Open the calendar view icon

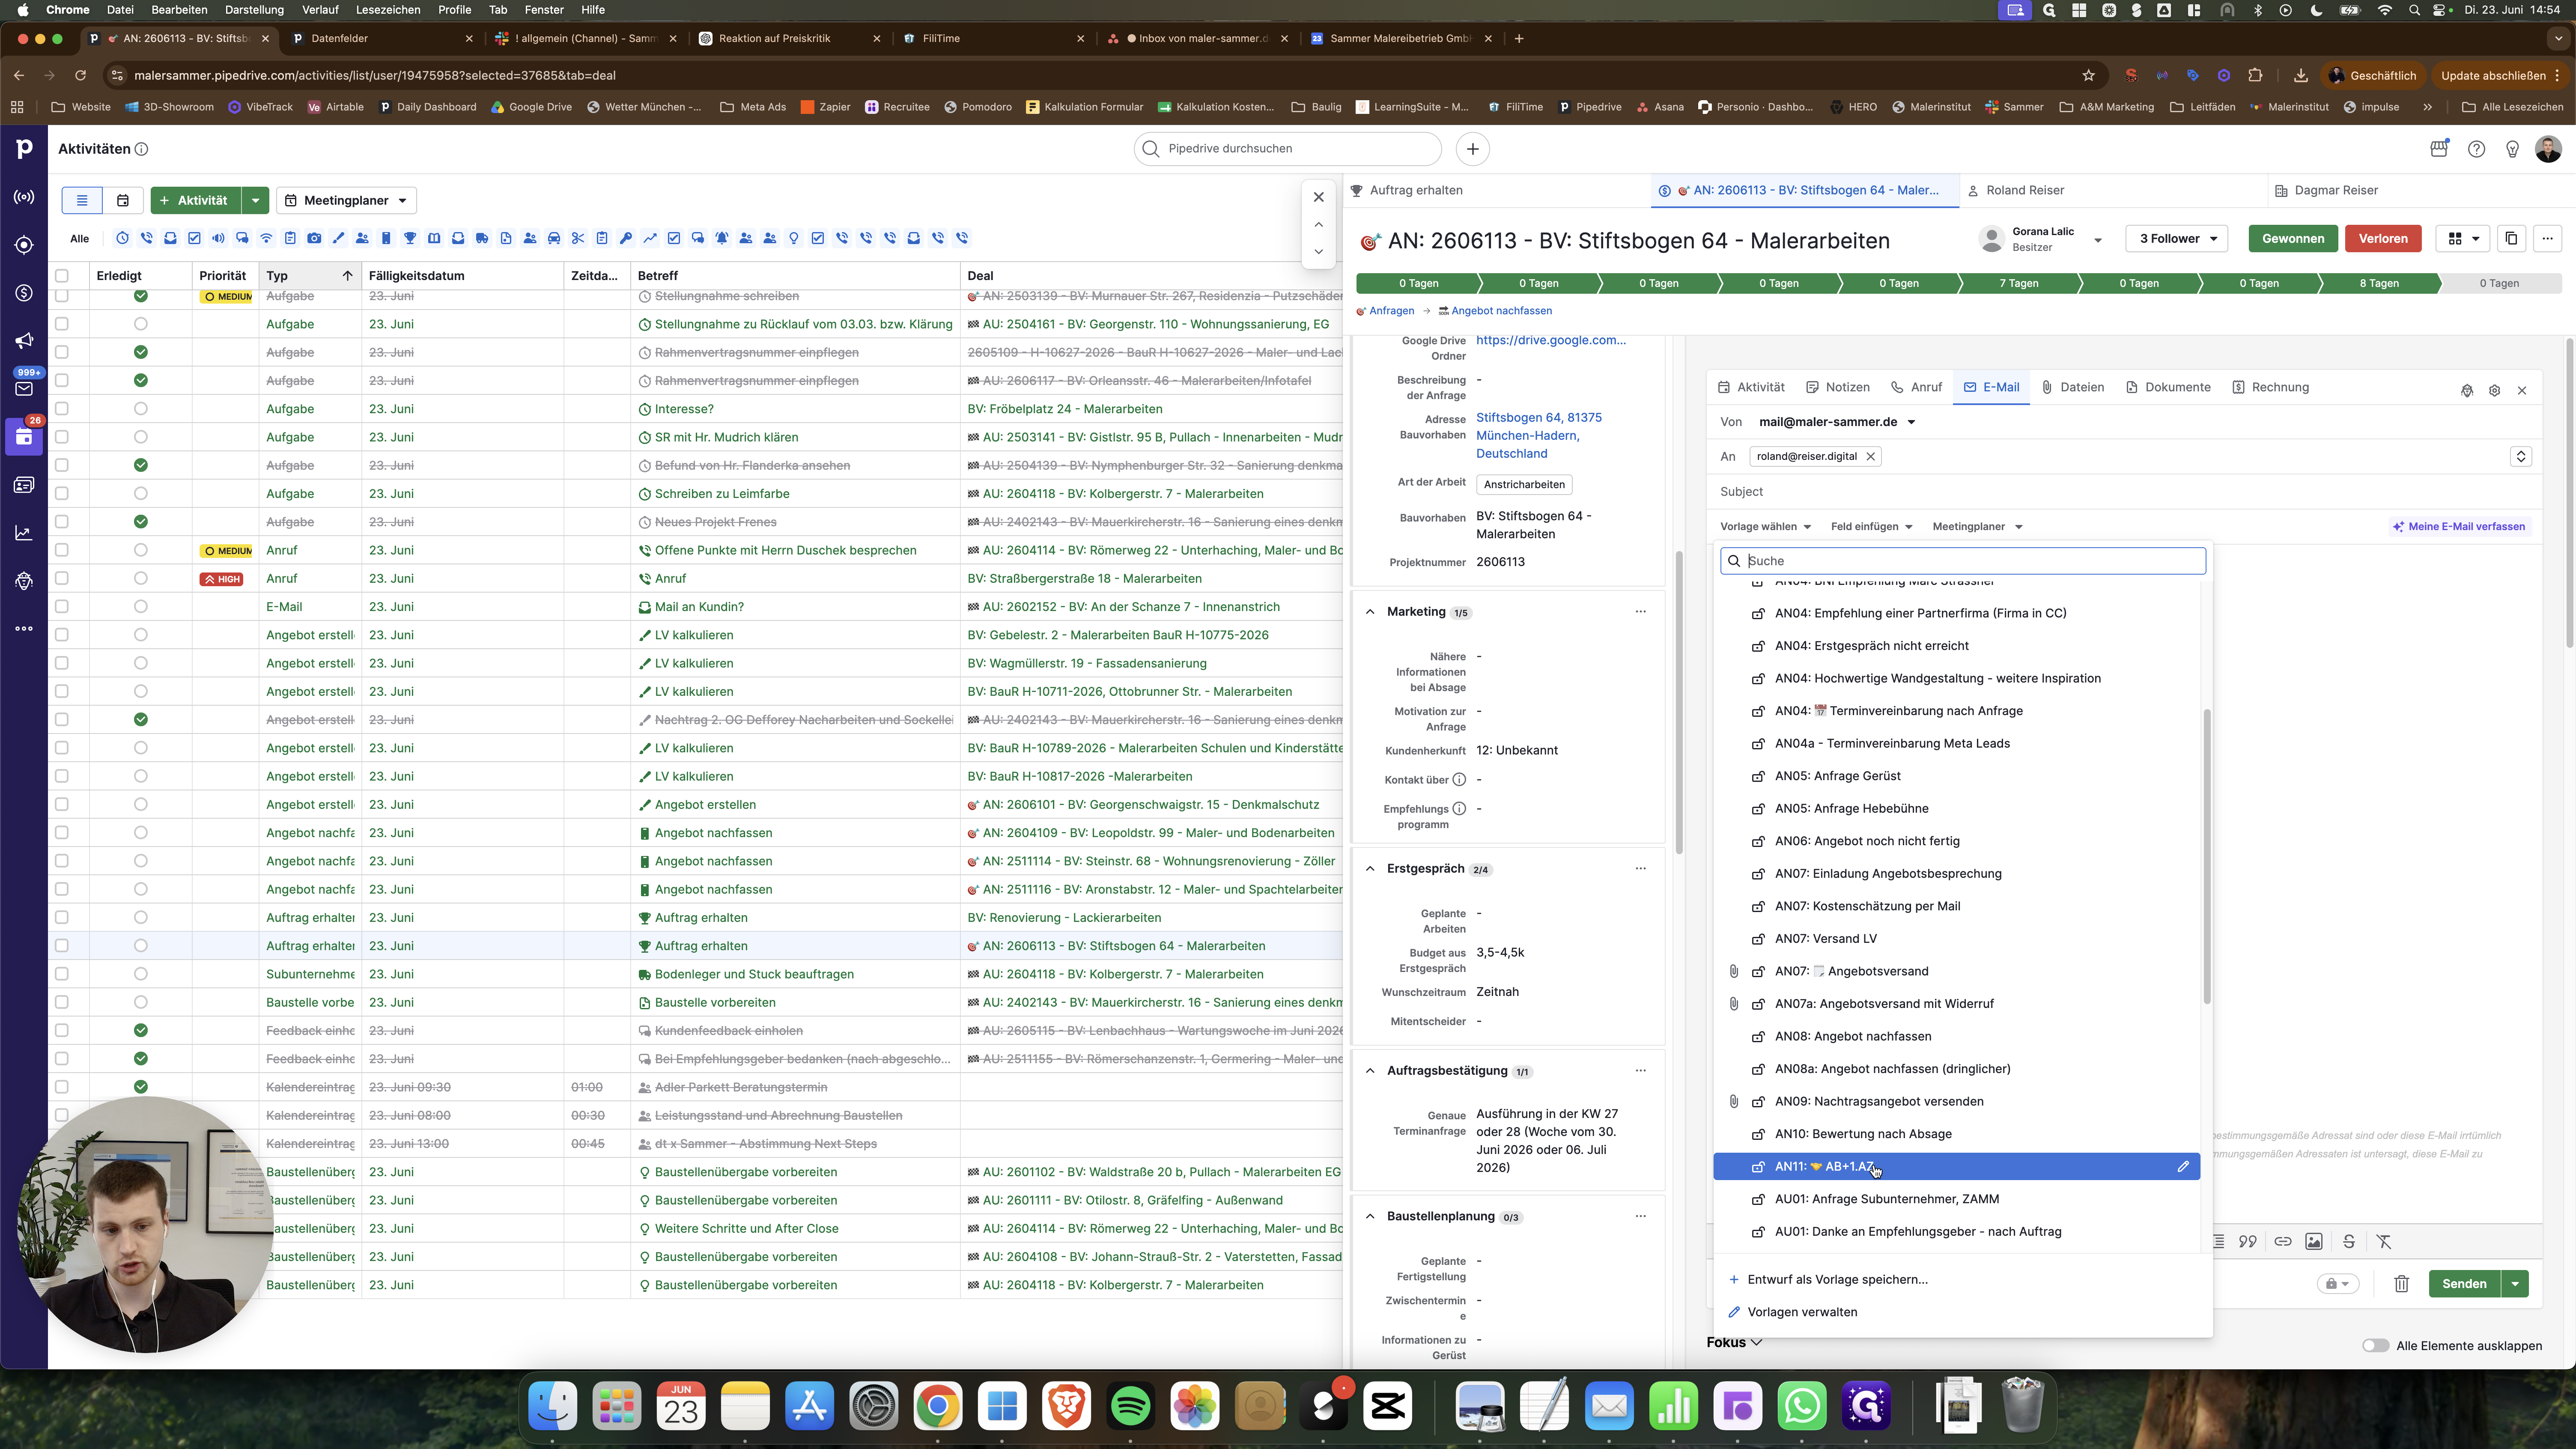[122, 200]
